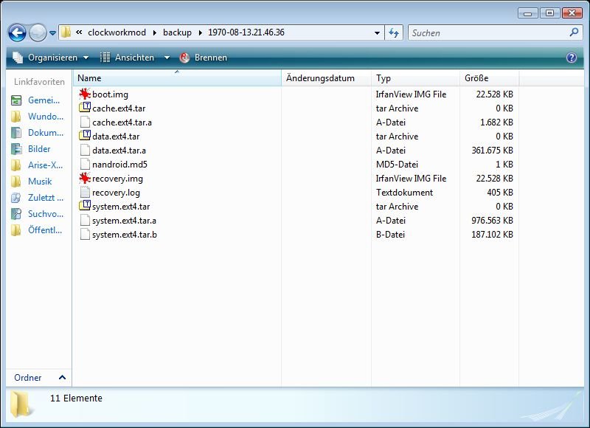
Task: Sort files by the Typ column
Action: coord(415,78)
